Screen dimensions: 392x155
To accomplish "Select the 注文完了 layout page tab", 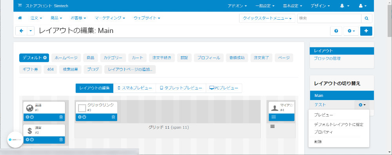I will [261, 58].
